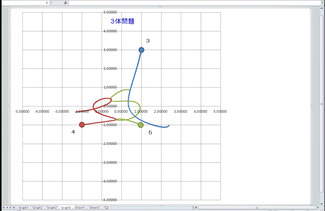Image resolution: width=325 pixels, height=211 pixels.
Task: Select the blue data point 3
Action: (x=141, y=50)
